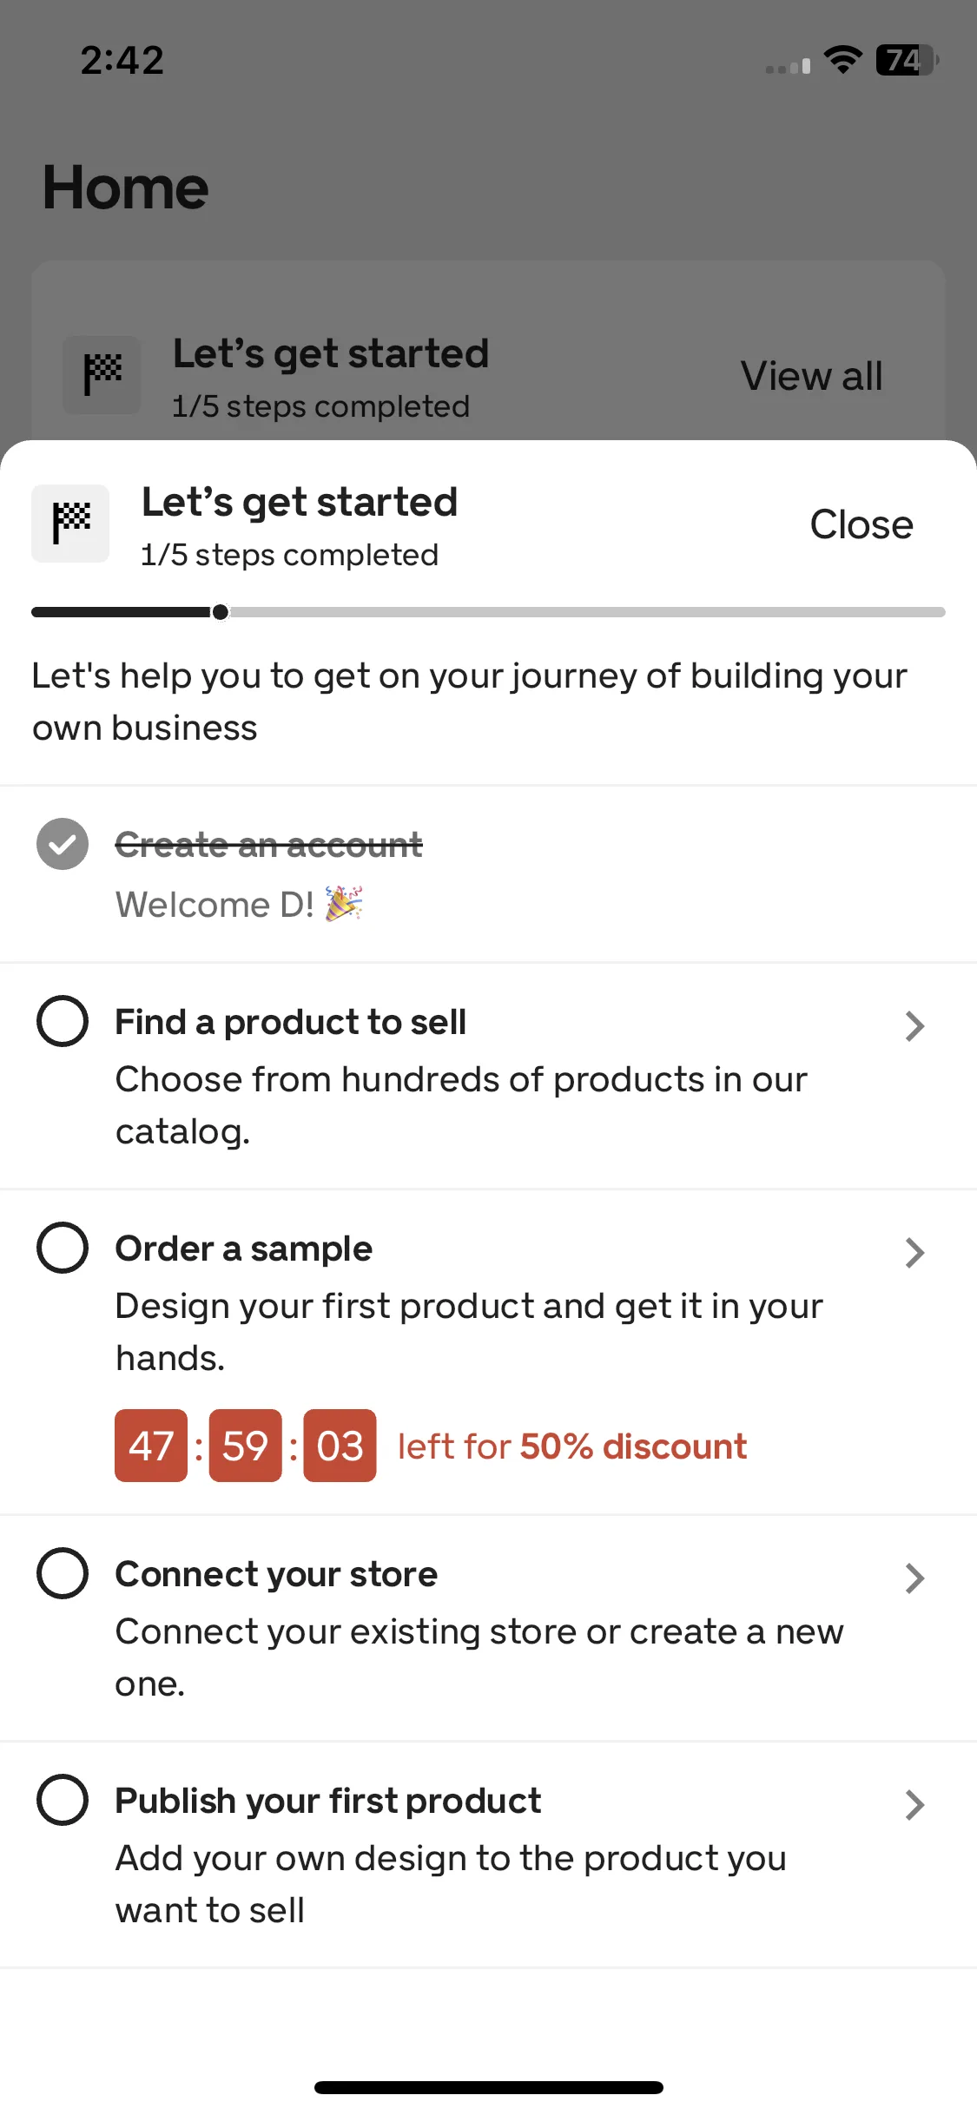Tap the battery indicator showing 74
Viewport: 977px width, 2115px height.
point(908,60)
